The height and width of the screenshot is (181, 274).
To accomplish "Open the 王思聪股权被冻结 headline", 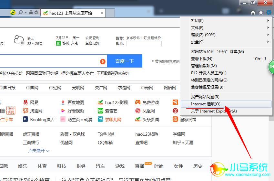I will point(113,73).
